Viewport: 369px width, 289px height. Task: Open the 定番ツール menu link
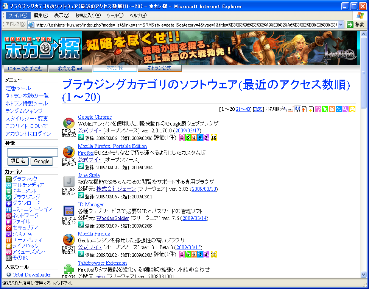tap(18, 88)
